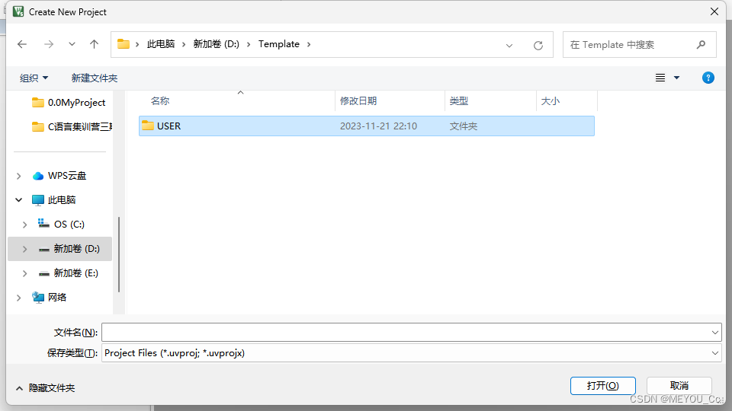Change view with the view icon
Viewport: 732px width, 411px height.
click(660, 78)
